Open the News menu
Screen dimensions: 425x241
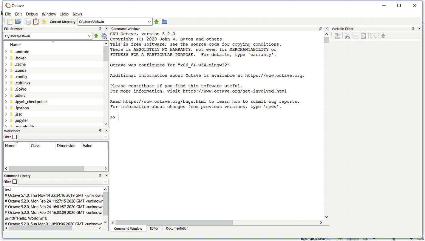point(78,14)
